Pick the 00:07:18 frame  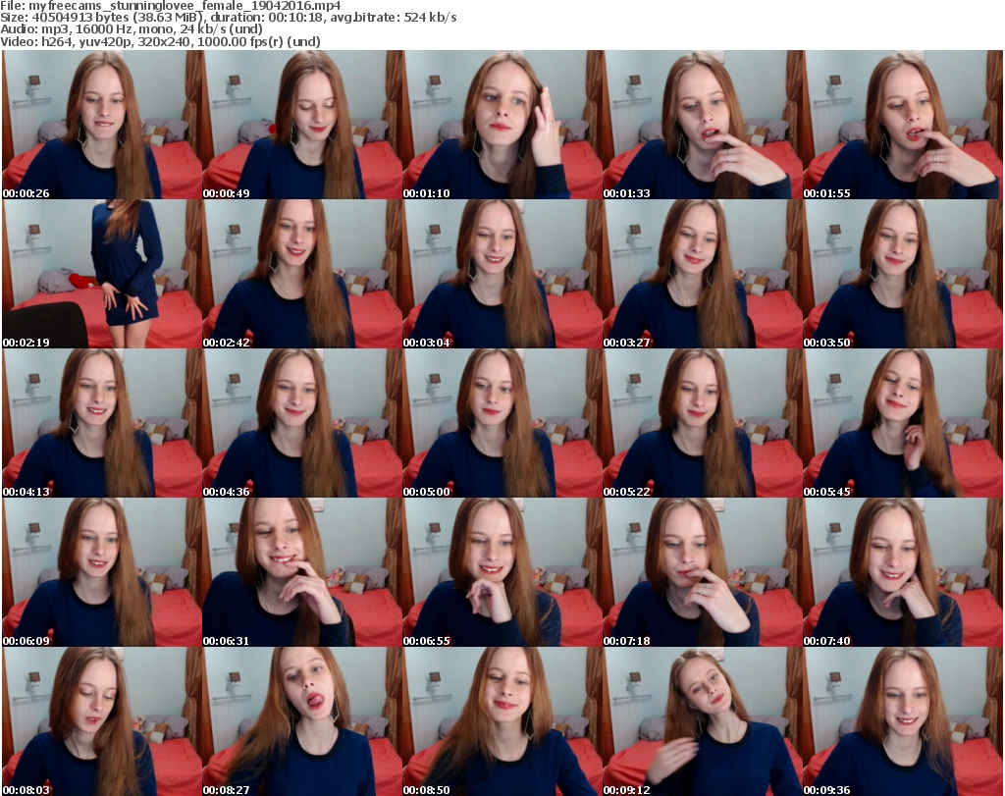click(x=703, y=573)
